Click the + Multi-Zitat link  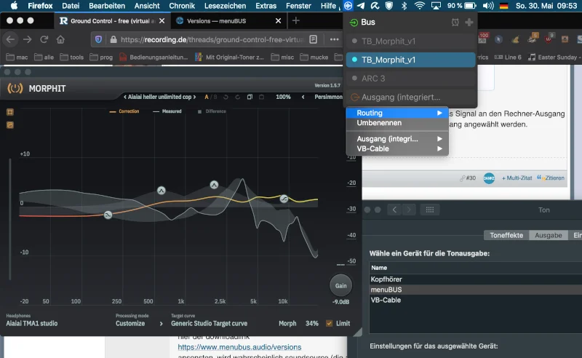517,178
